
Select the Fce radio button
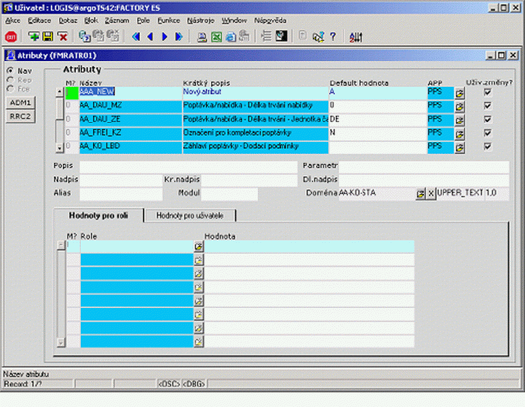[10, 89]
